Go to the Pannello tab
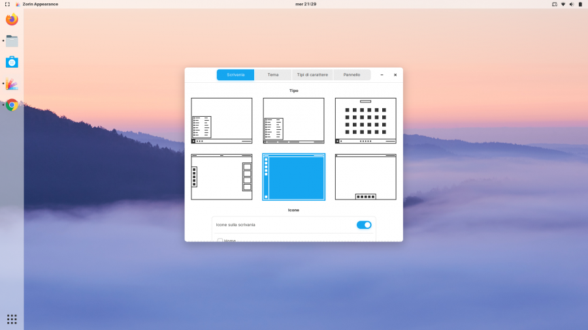 tap(351, 75)
